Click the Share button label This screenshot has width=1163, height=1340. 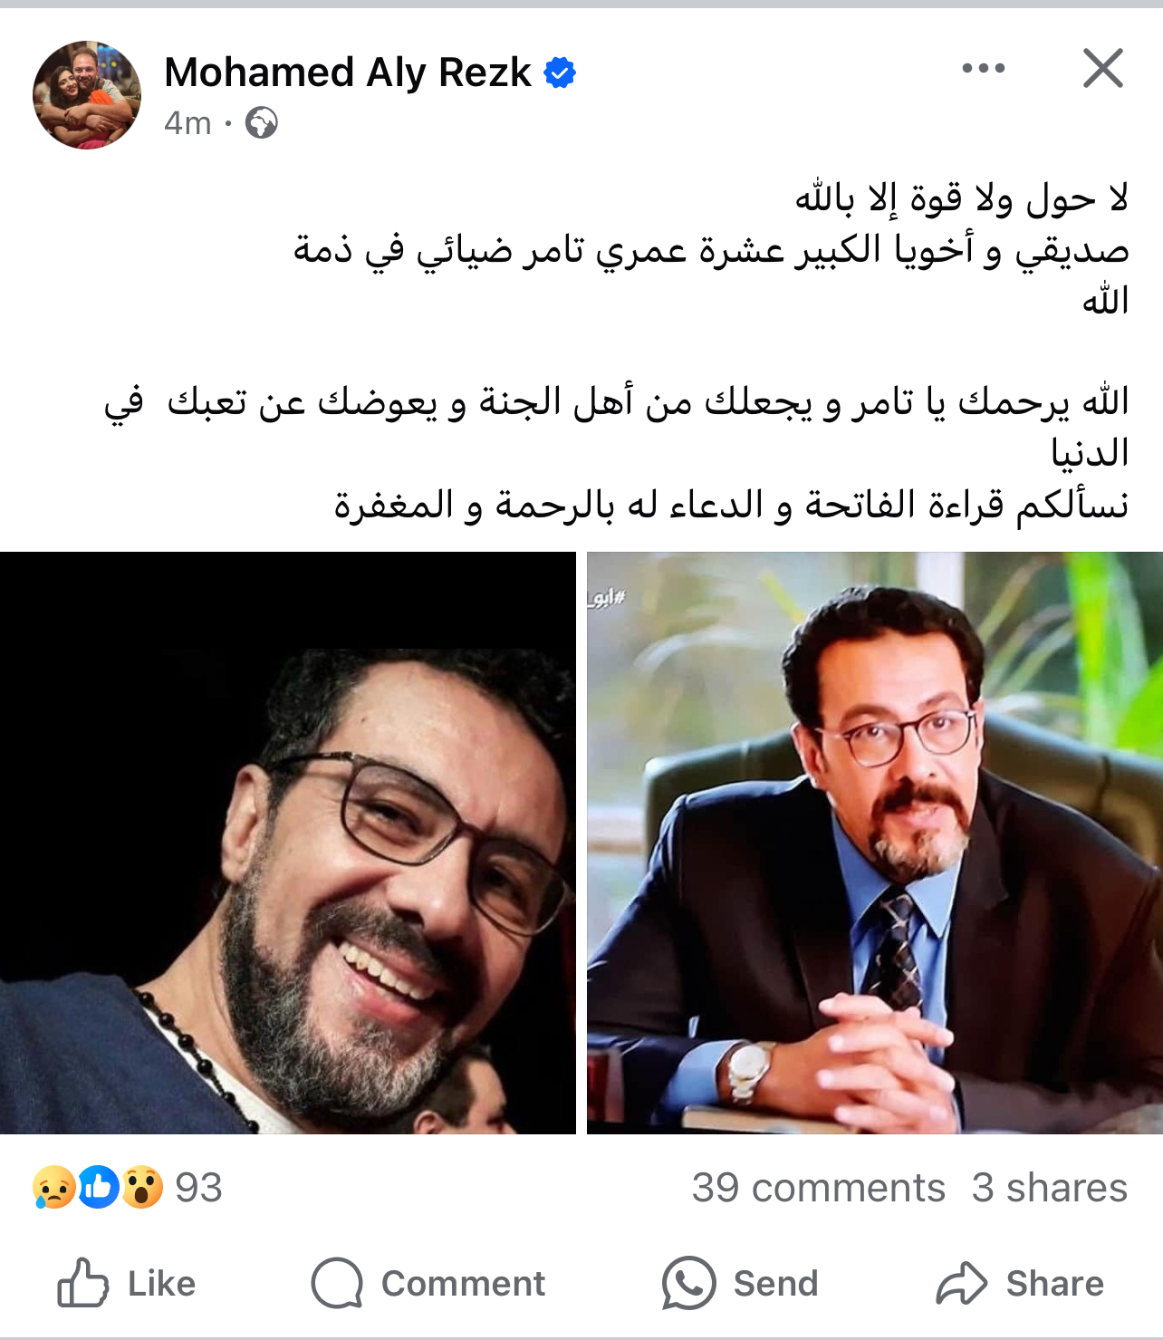tap(1055, 1284)
